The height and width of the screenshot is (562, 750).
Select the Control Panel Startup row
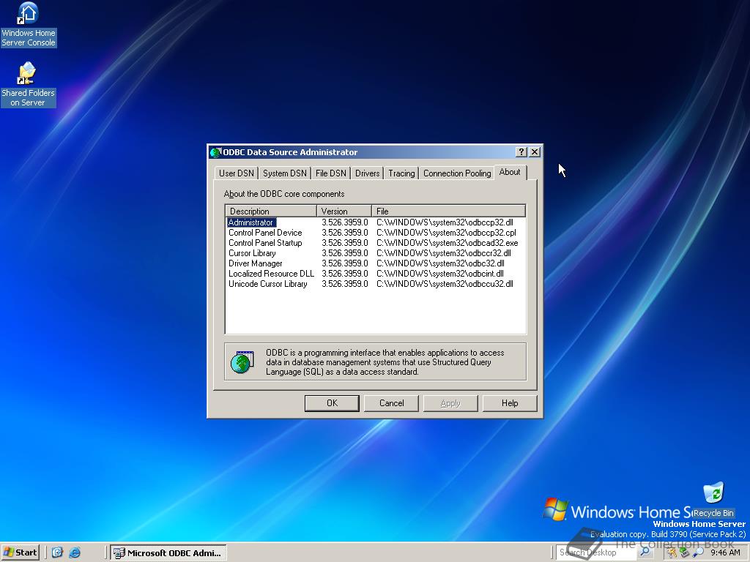click(376, 243)
